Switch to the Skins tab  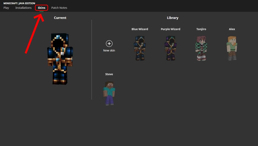click(x=41, y=8)
